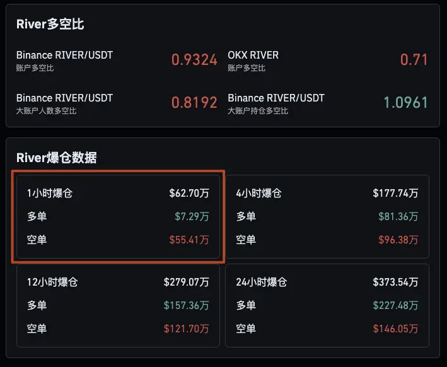Select the OKX 0.71 ratio value
The image size is (447, 367).
click(414, 61)
